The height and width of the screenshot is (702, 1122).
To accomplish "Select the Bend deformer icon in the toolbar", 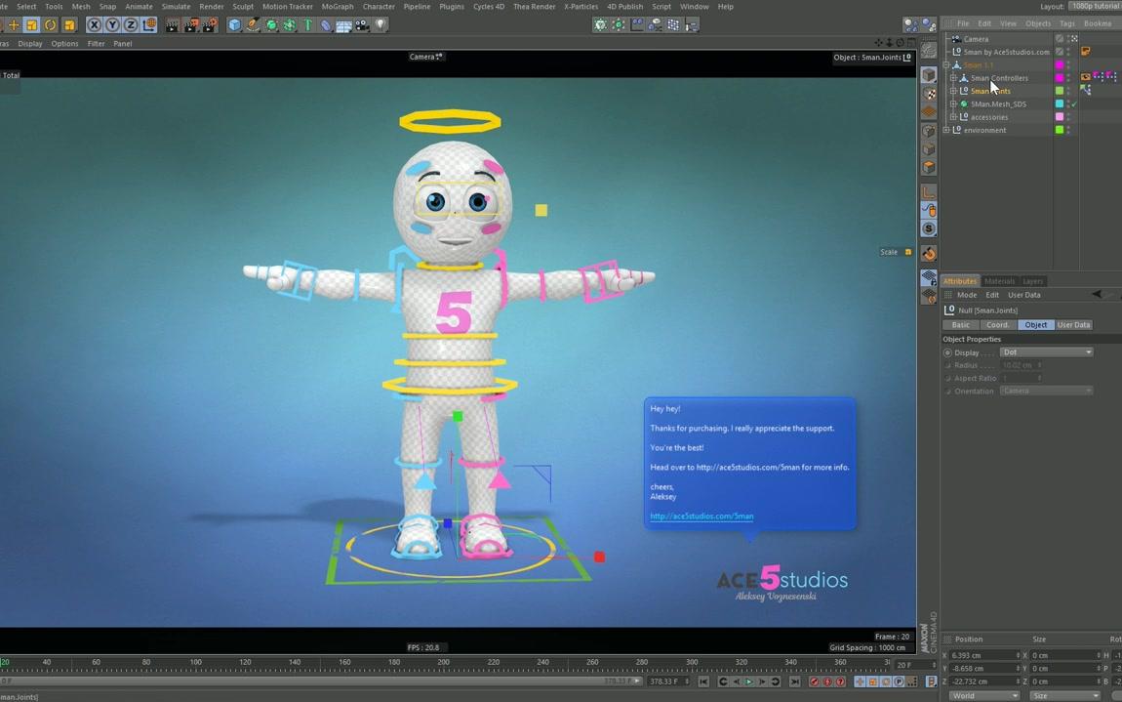I will tap(308, 24).
